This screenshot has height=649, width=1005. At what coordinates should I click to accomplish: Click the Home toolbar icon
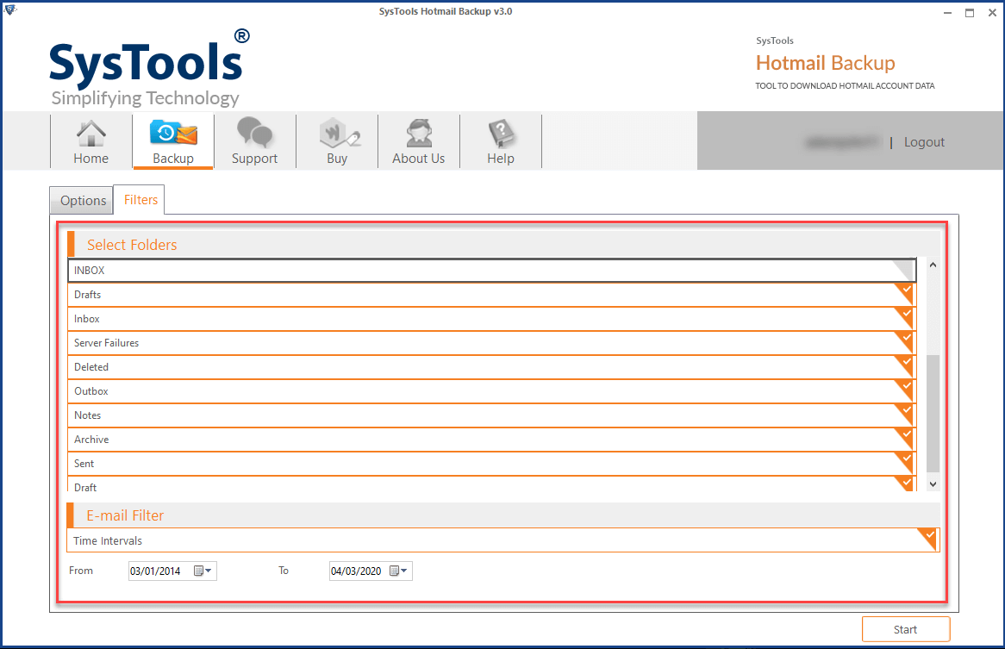click(91, 141)
